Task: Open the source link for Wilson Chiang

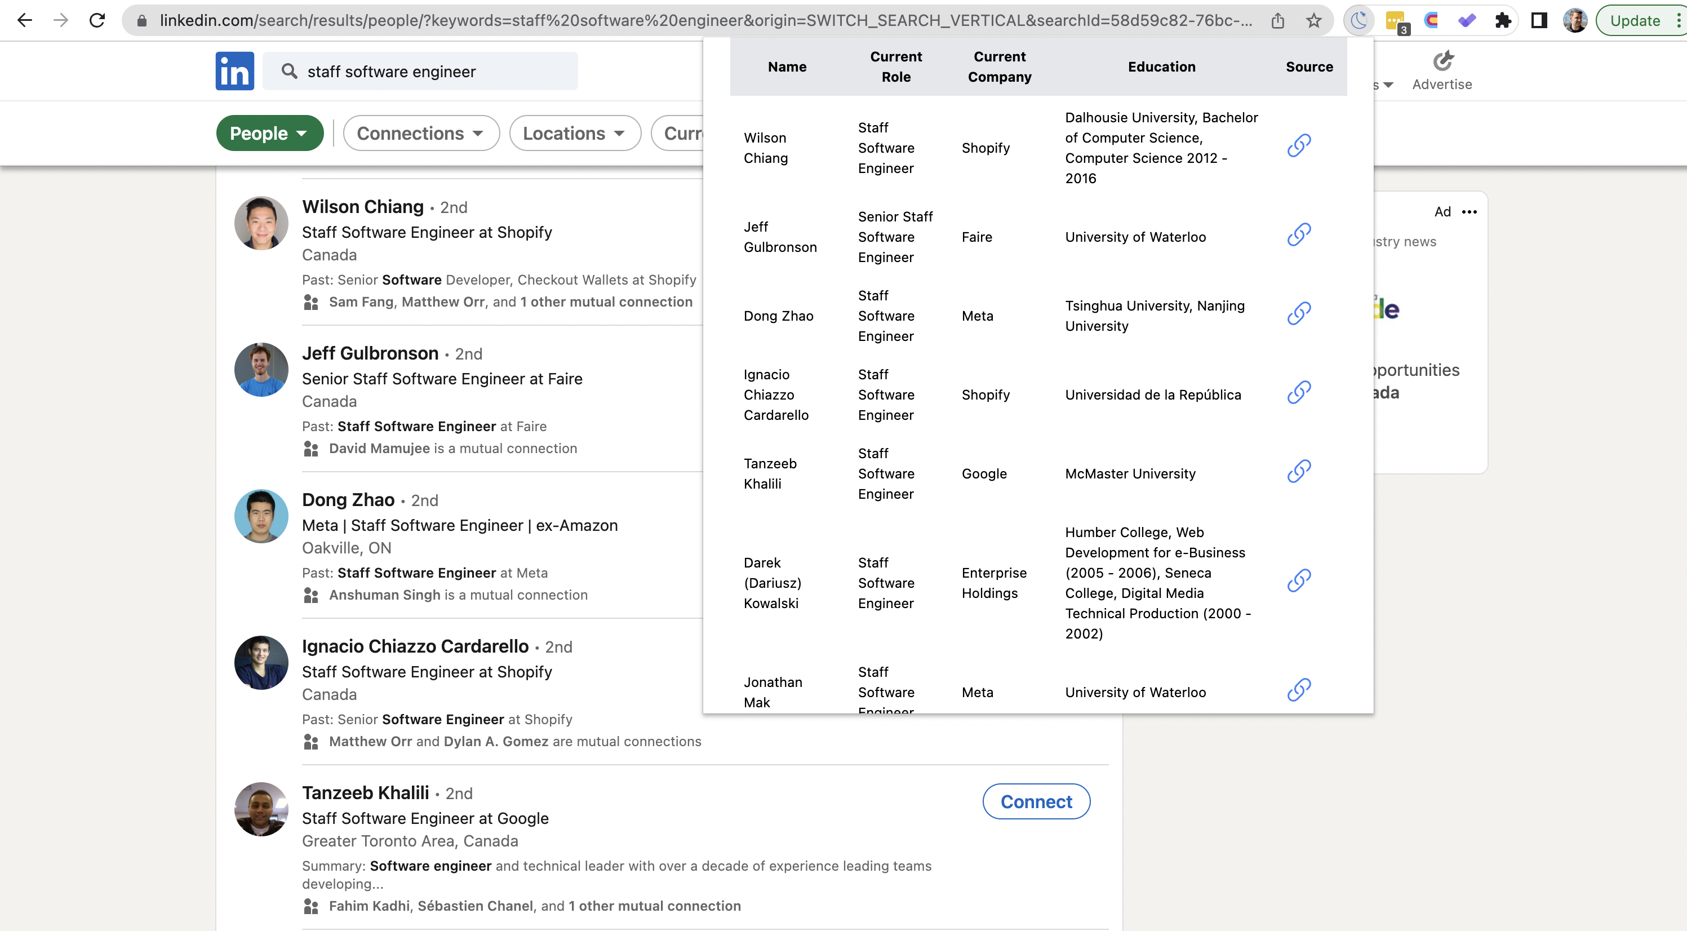Action: tap(1299, 145)
